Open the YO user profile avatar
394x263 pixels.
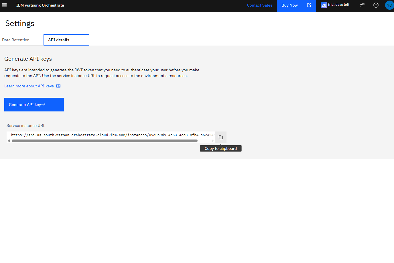(389, 5)
